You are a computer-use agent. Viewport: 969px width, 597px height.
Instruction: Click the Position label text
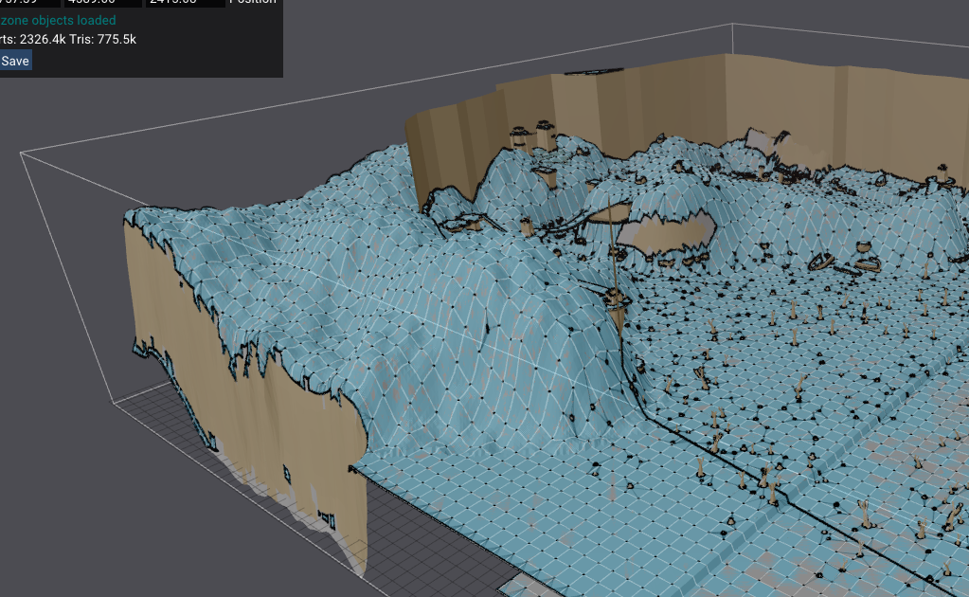253,2
